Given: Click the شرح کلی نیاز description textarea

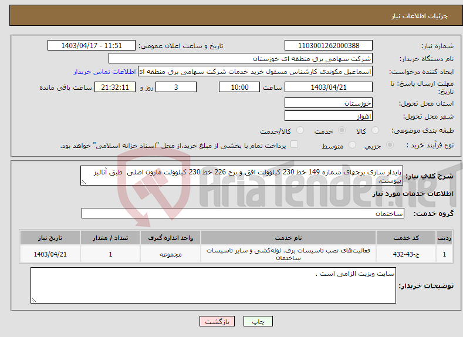Looking at the screenshot, I should pos(242,176).
